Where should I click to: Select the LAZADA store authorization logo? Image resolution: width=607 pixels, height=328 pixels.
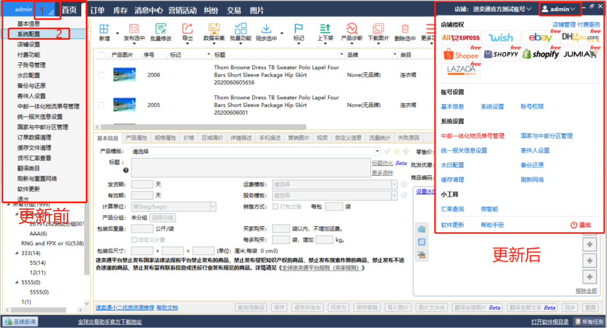[461, 70]
